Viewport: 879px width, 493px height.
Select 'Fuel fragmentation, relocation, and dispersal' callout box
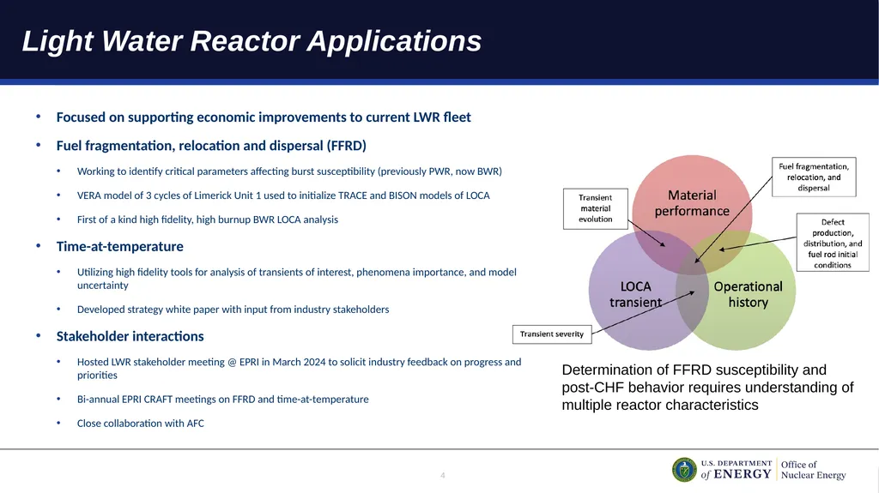coord(814,177)
